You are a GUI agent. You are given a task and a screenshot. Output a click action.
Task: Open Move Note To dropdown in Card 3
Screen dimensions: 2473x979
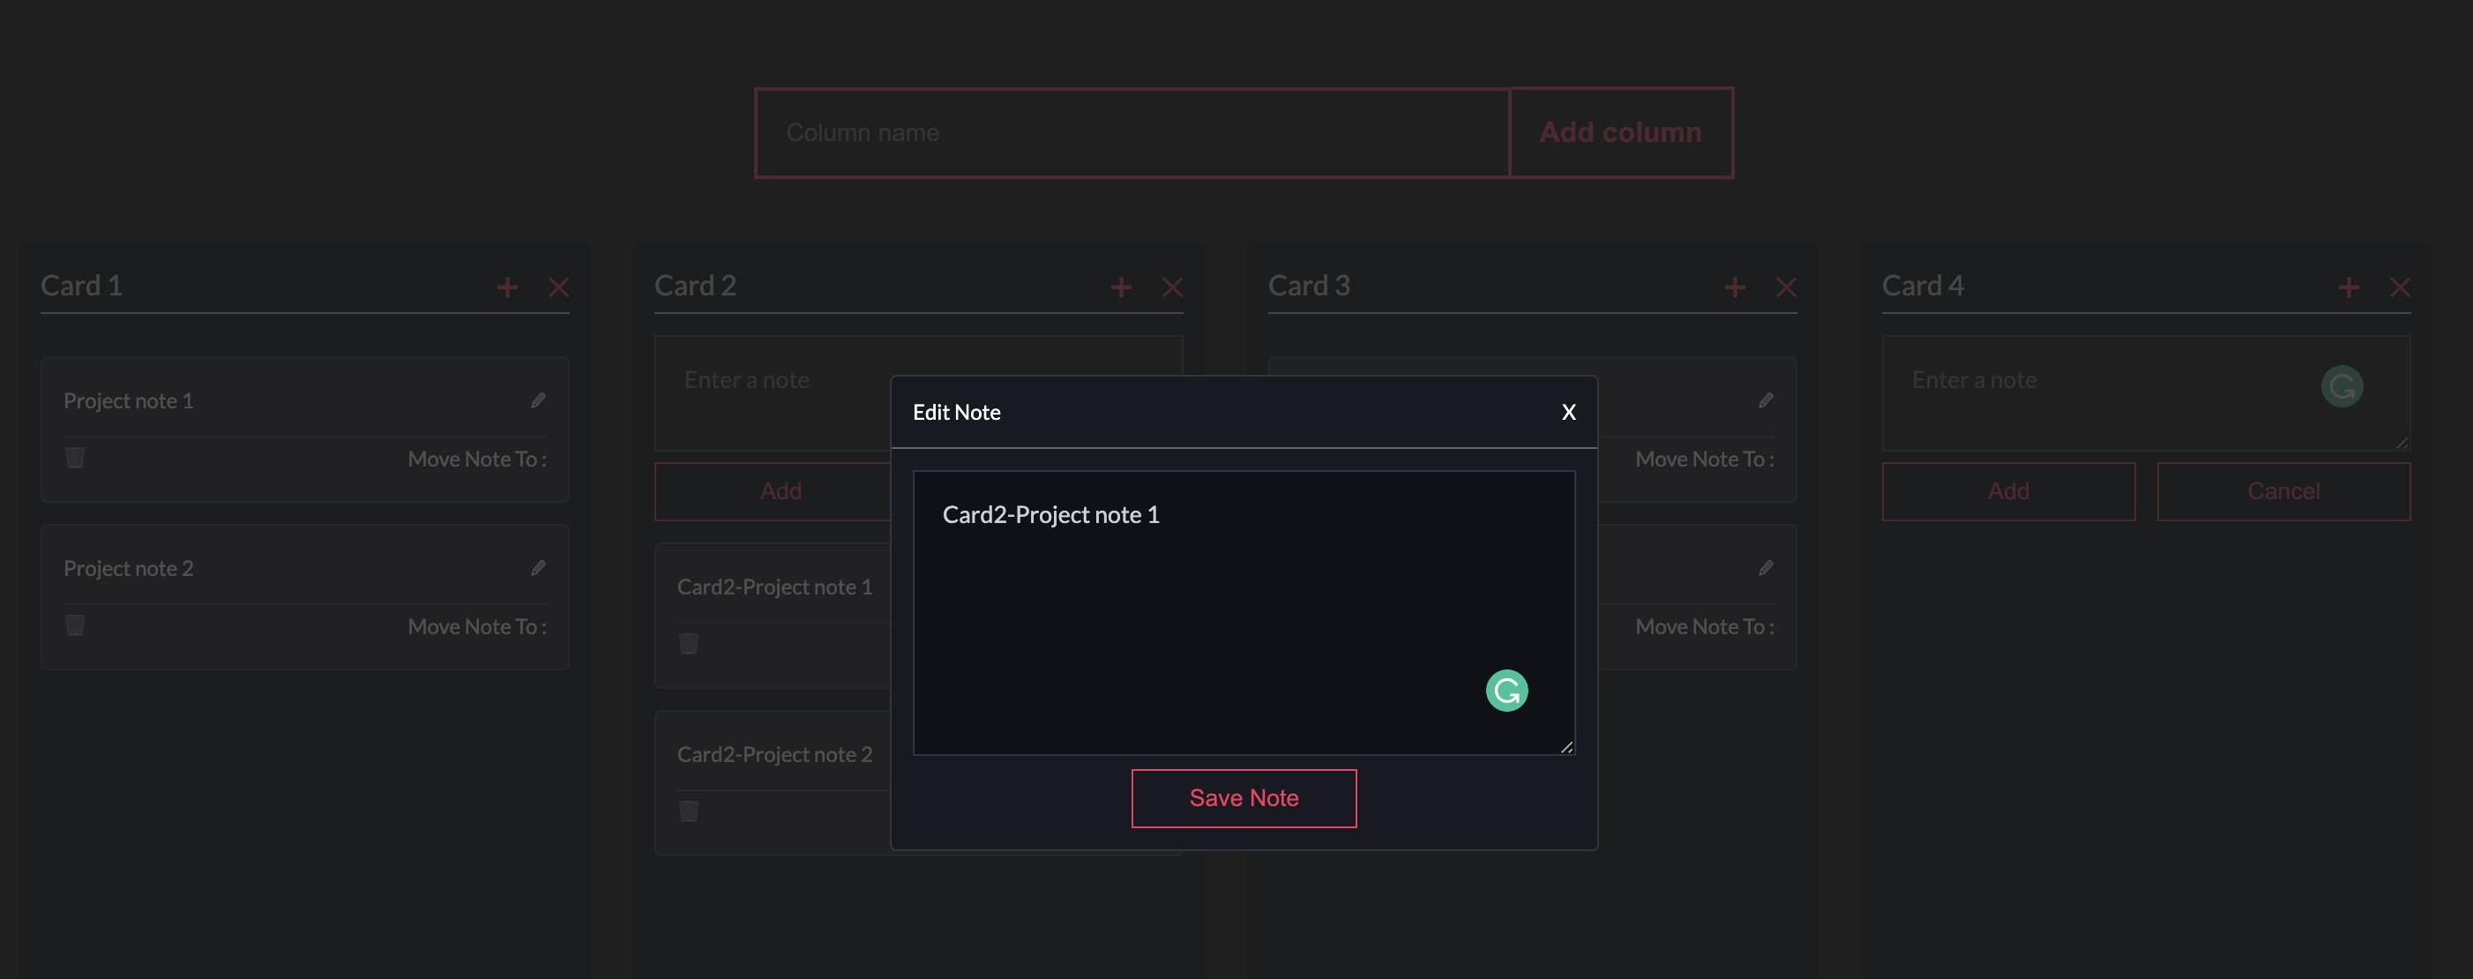(x=1704, y=459)
